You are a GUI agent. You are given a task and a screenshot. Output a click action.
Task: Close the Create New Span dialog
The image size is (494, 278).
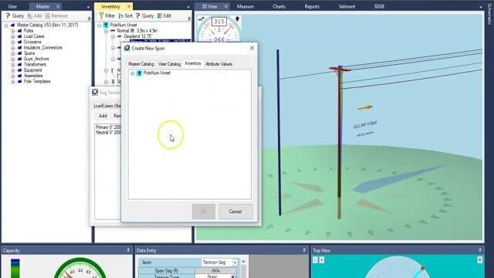click(252, 48)
